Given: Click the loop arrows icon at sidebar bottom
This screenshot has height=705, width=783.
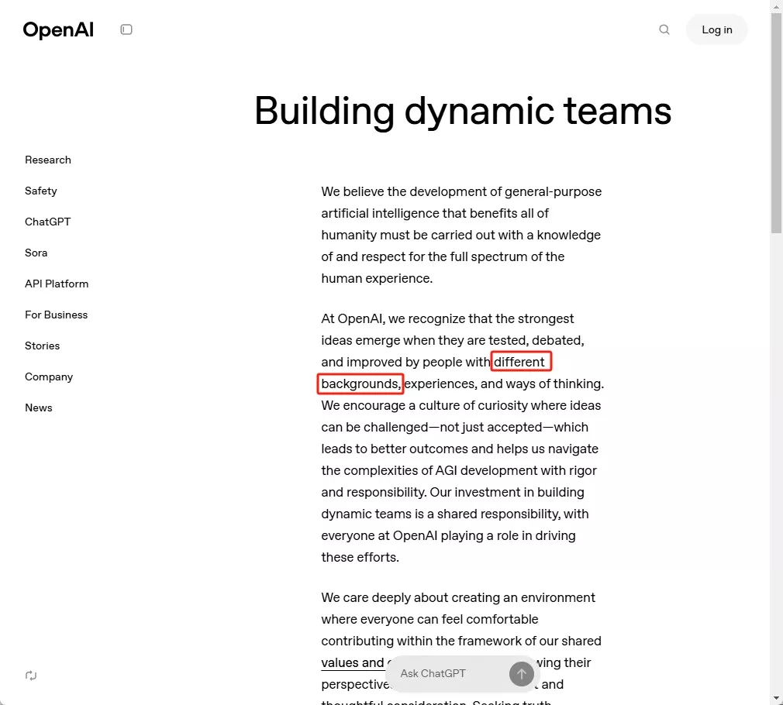Looking at the screenshot, I should coord(31,675).
